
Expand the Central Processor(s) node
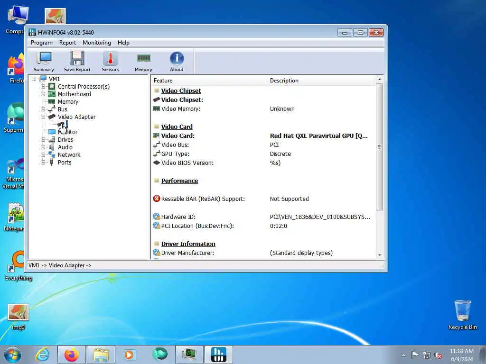click(x=43, y=87)
